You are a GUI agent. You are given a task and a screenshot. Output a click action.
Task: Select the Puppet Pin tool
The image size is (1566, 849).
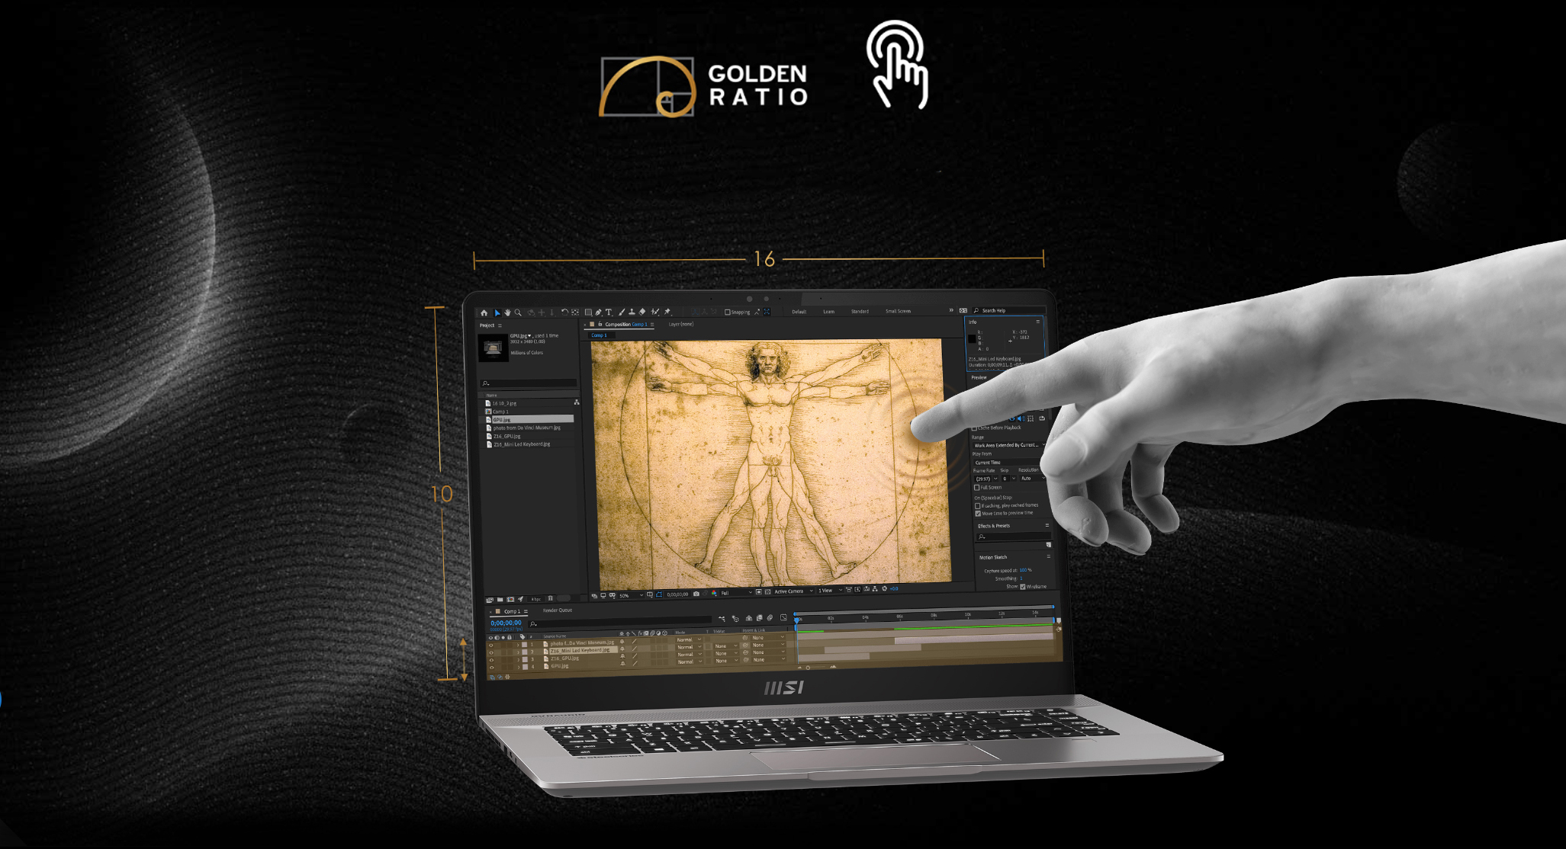(x=667, y=312)
